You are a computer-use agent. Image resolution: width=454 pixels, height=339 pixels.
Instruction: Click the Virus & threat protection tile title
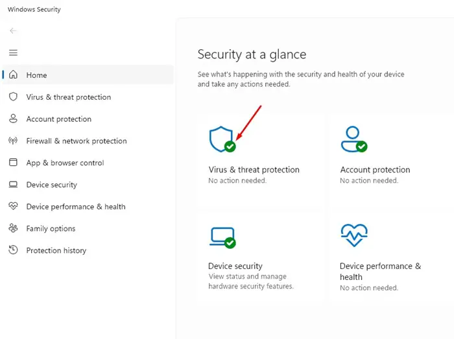[x=254, y=170]
